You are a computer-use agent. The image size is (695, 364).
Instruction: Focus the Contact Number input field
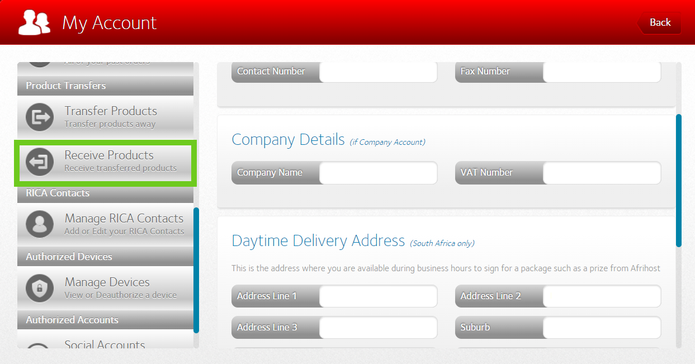pyautogui.click(x=378, y=72)
